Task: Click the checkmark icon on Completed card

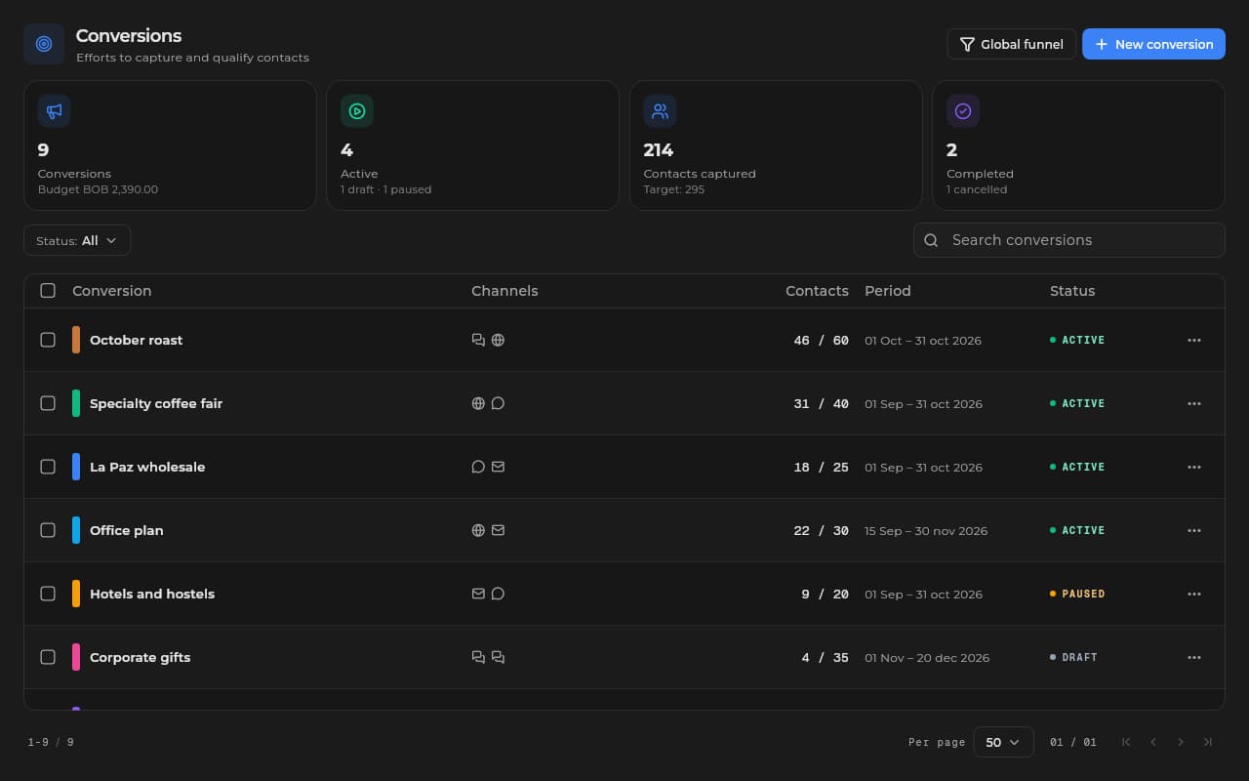Action: click(963, 111)
